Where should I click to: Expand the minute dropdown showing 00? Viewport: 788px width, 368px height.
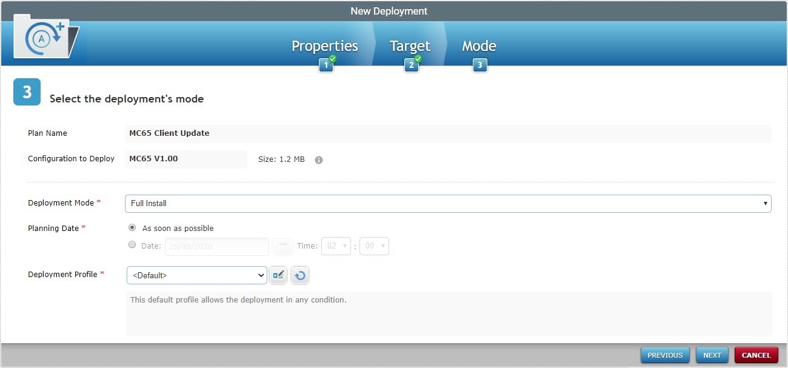(374, 246)
